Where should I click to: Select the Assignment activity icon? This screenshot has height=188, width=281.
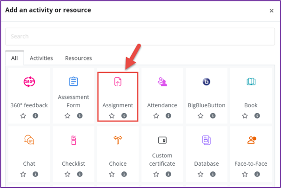[x=118, y=82]
